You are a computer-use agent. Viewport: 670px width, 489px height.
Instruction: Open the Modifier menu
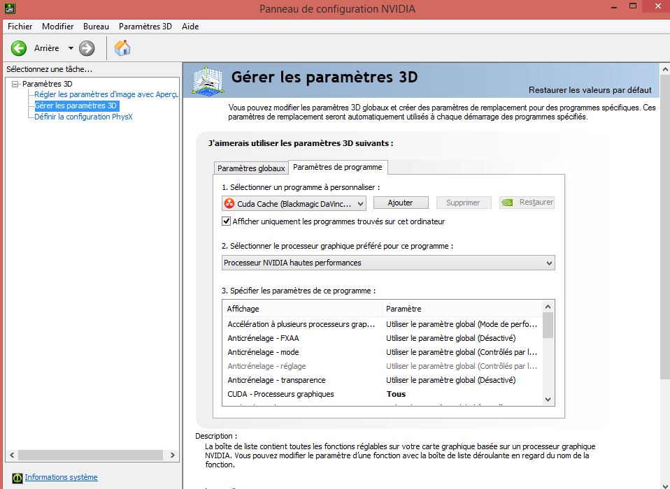(57, 27)
